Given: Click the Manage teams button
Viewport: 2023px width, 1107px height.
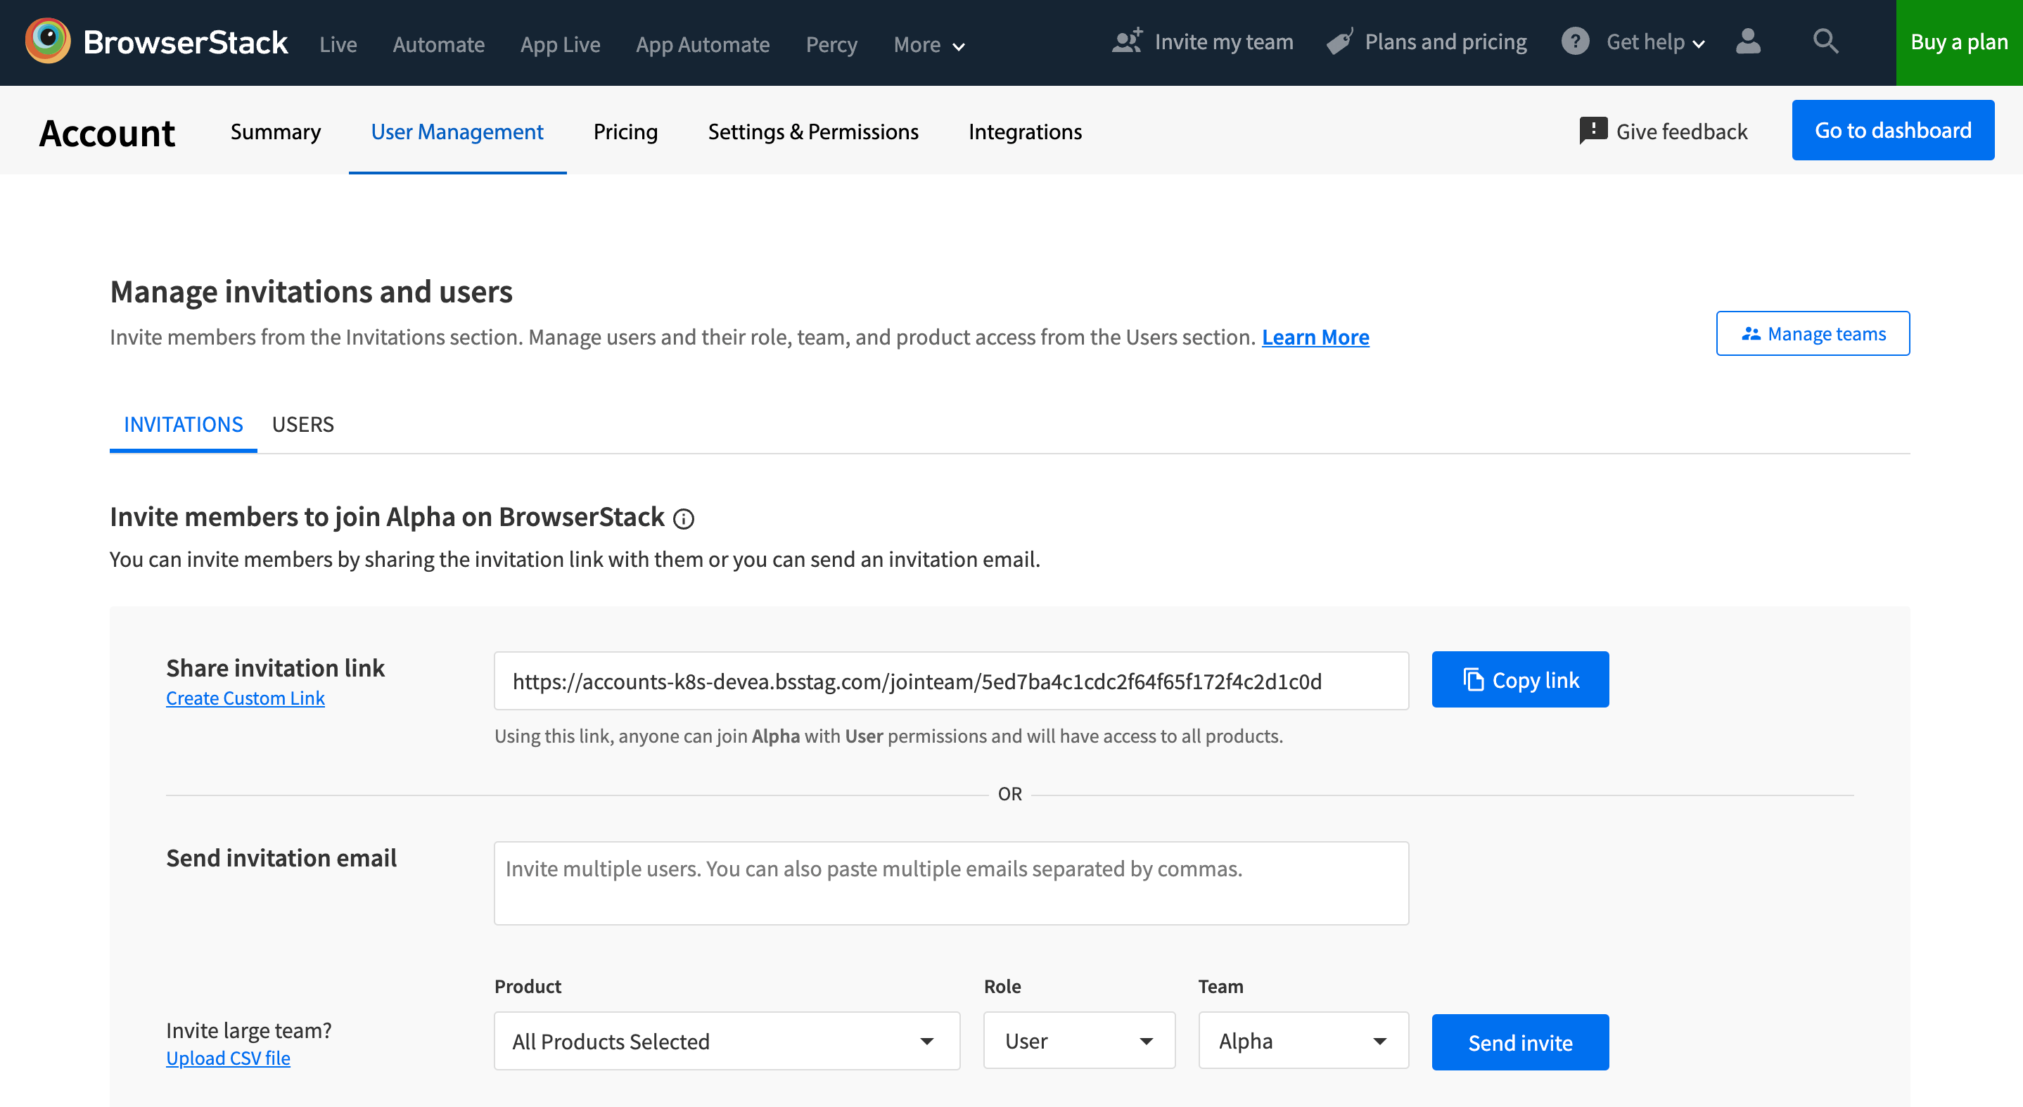Looking at the screenshot, I should click(1813, 333).
